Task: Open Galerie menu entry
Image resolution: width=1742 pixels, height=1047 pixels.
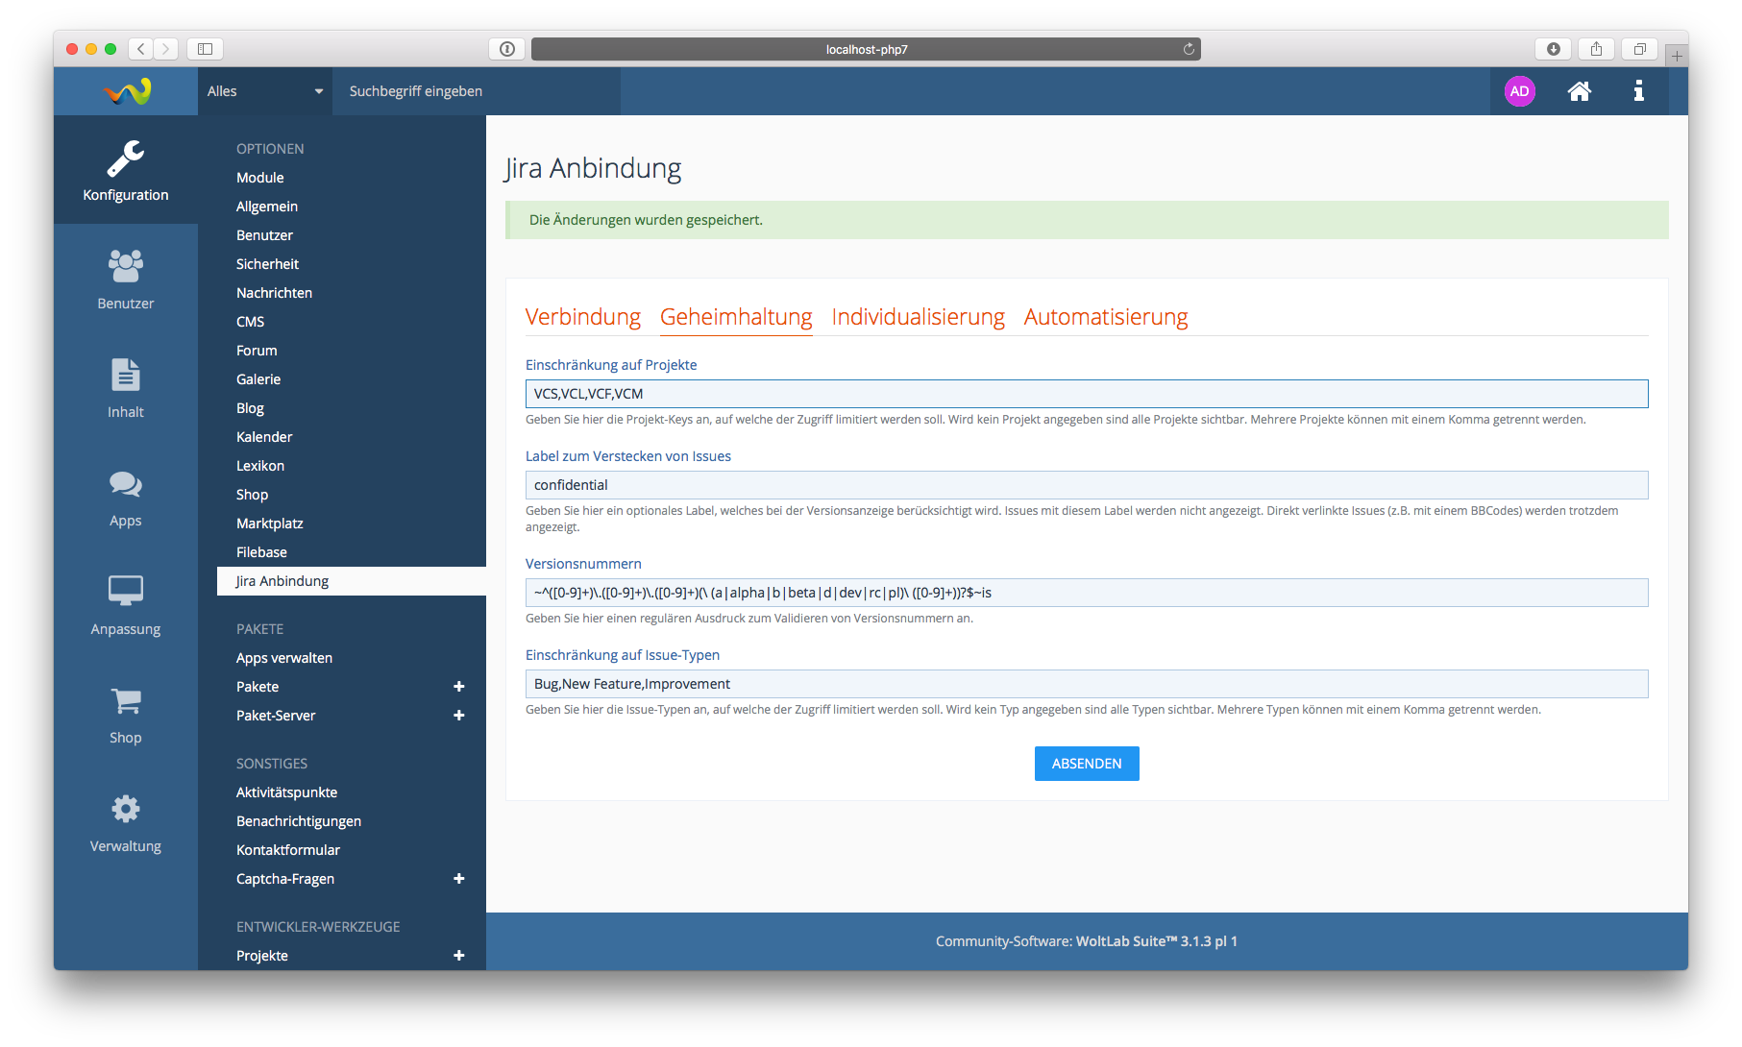Action: click(258, 379)
